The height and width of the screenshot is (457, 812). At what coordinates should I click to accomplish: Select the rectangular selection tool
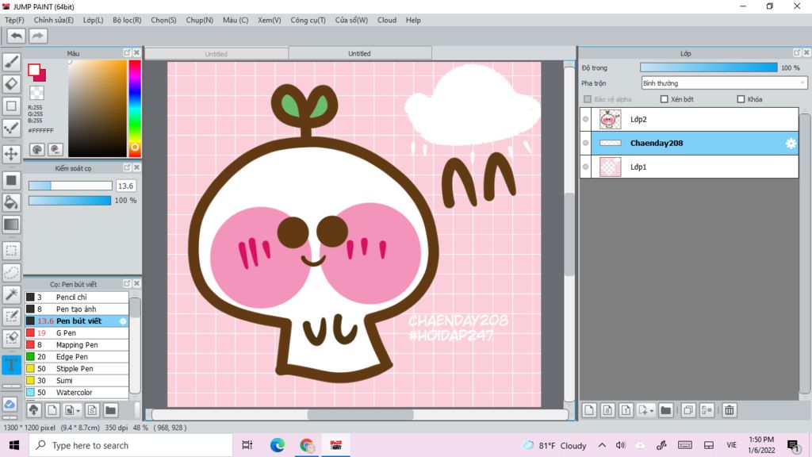click(11, 250)
